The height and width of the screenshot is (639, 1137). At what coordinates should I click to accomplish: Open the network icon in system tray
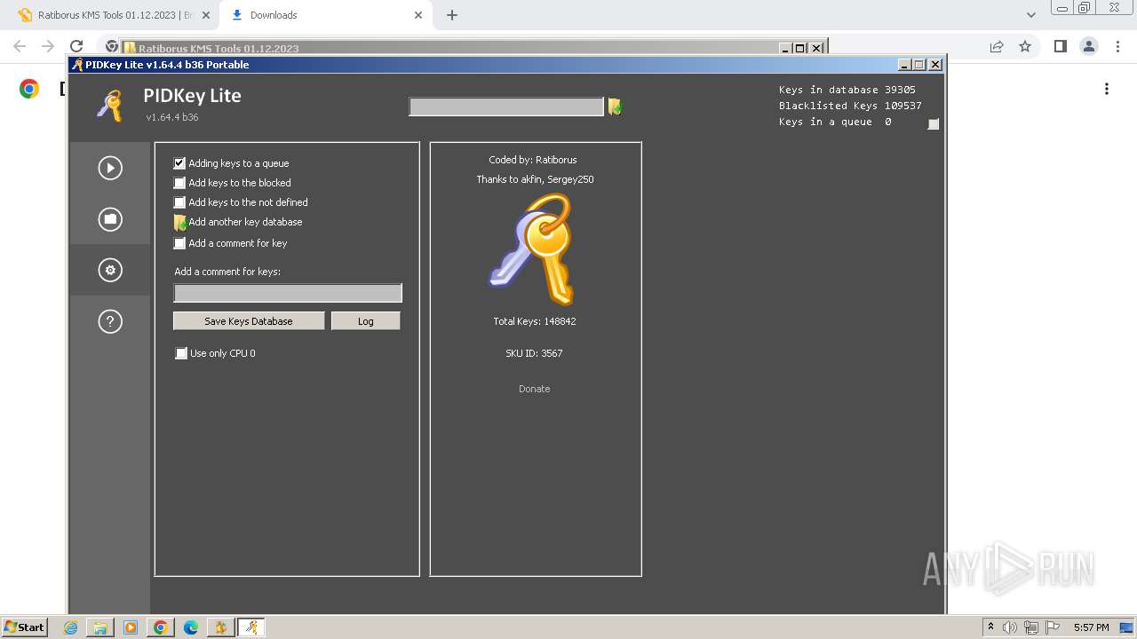pos(1031,627)
